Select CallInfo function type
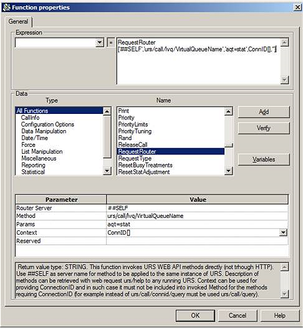Screen dimensions: 303x328 [30, 118]
